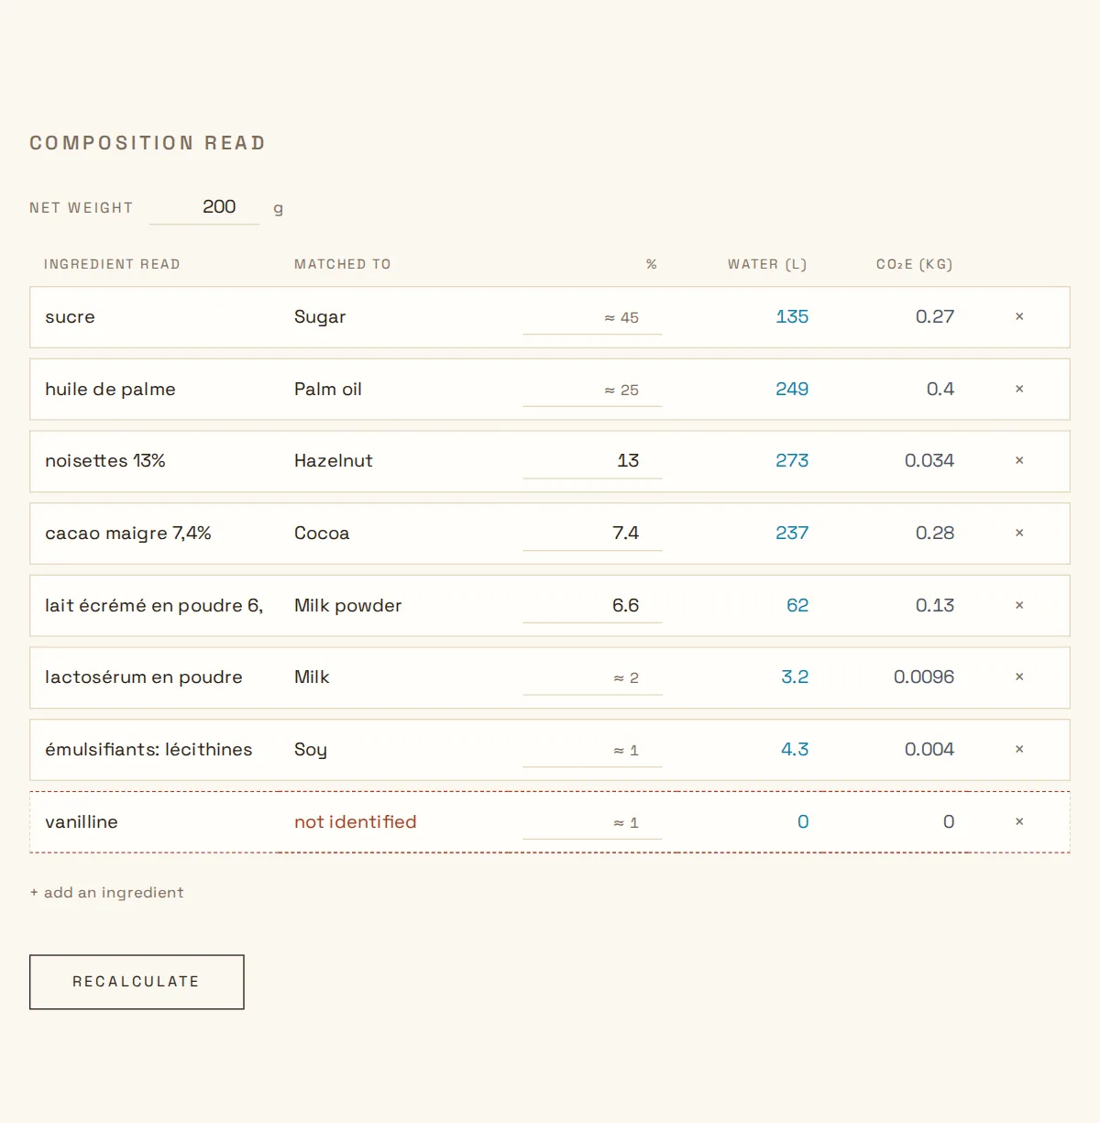Select the 'Hazelnut' matched ingredient
This screenshot has height=1123, width=1100.
pyautogui.click(x=334, y=461)
